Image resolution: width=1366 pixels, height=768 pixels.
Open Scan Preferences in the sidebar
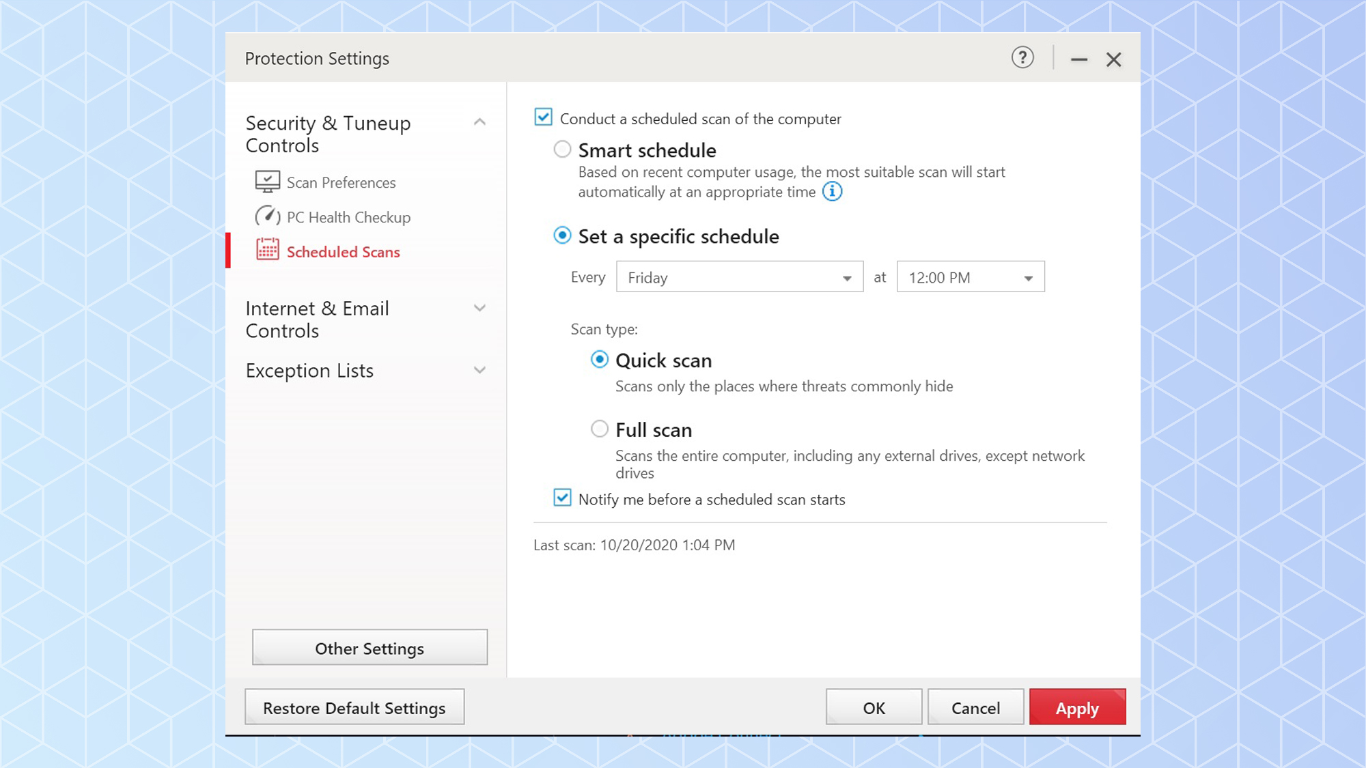click(341, 182)
